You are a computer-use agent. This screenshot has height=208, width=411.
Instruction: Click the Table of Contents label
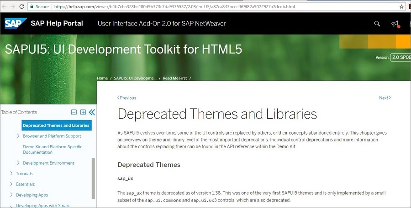tap(19, 112)
